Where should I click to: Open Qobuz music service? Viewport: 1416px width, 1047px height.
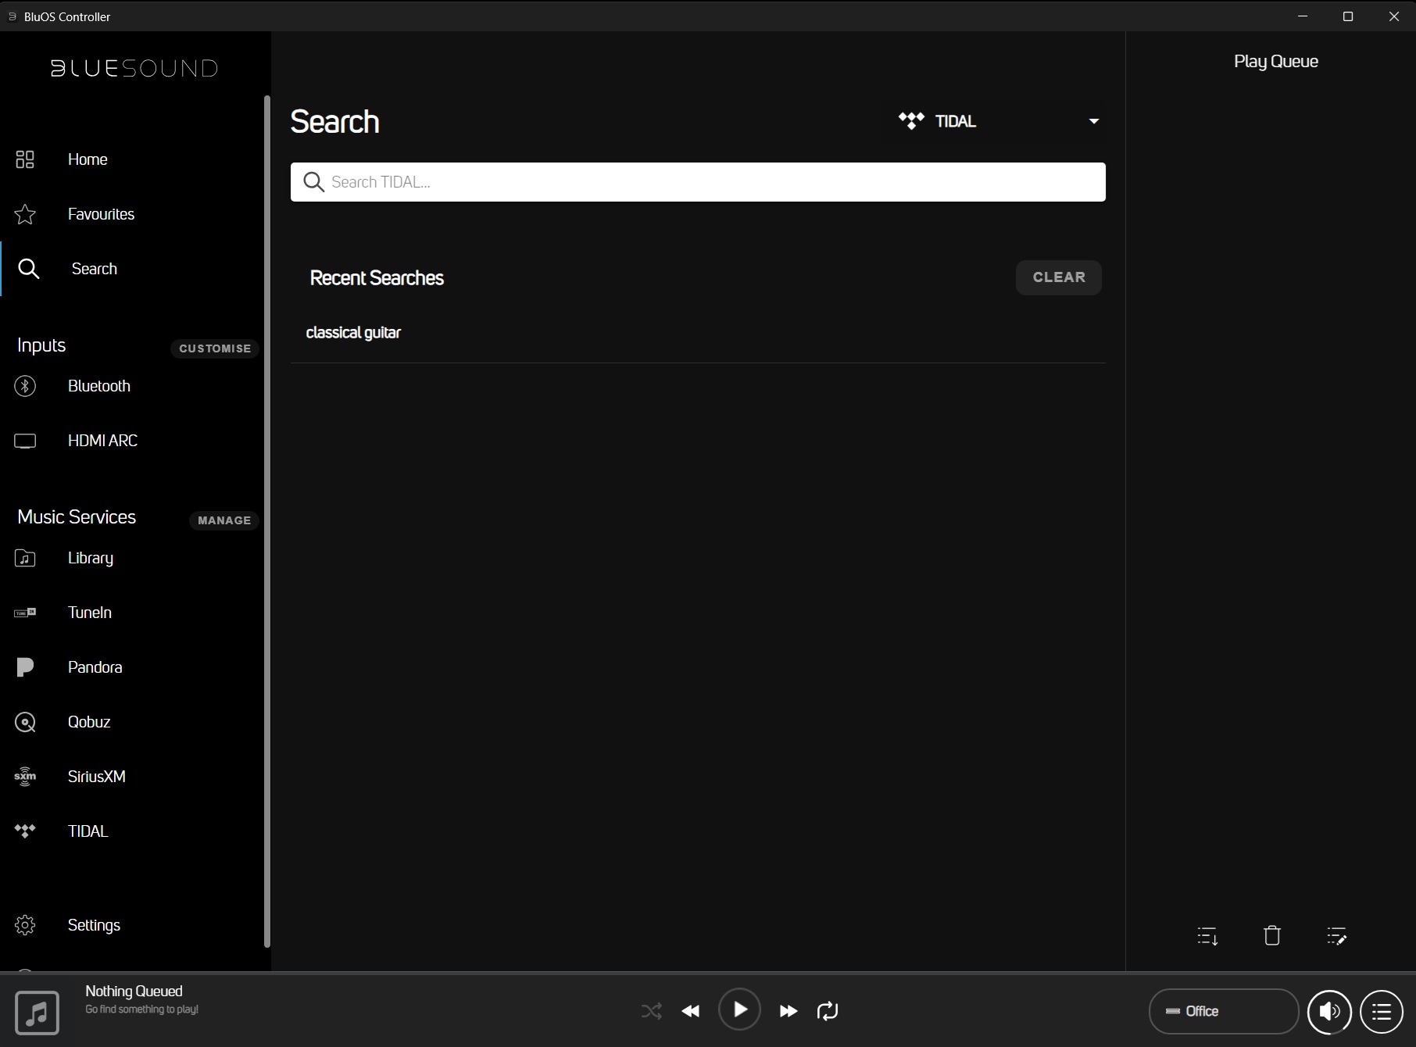coord(88,722)
